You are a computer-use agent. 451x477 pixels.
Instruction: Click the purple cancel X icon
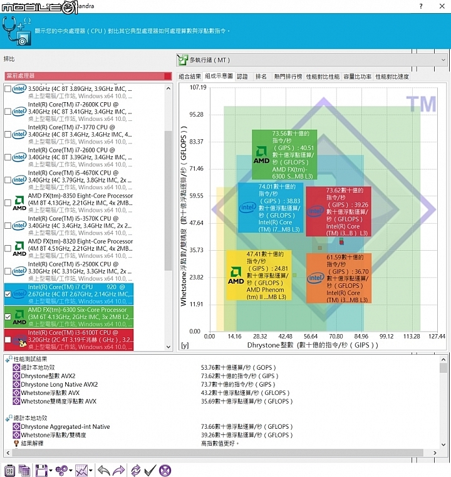[x=165, y=470]
